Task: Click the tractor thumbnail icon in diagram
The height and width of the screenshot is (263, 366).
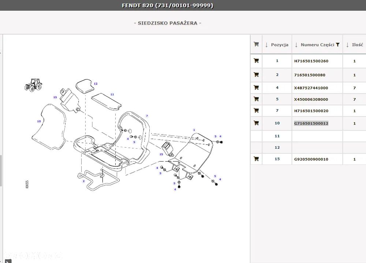Action: (33, 85)
